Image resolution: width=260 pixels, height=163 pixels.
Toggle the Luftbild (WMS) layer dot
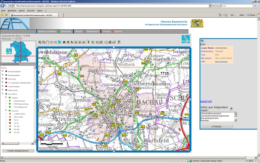[x=10, y=113]
